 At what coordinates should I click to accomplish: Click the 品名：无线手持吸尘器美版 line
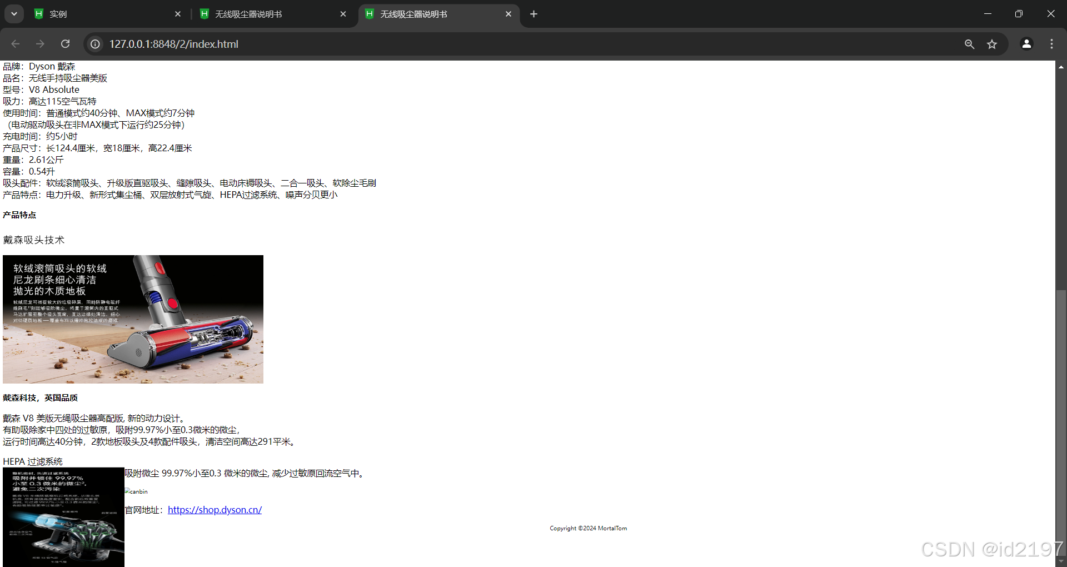(x=55, y=78)
